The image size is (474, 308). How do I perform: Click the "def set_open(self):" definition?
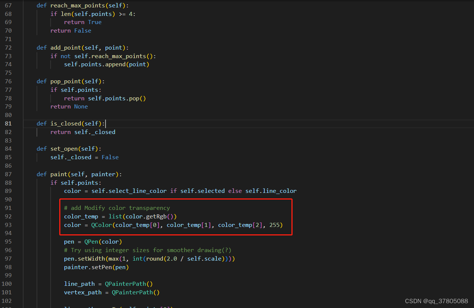pyautogui.click(x=69, y=149)
